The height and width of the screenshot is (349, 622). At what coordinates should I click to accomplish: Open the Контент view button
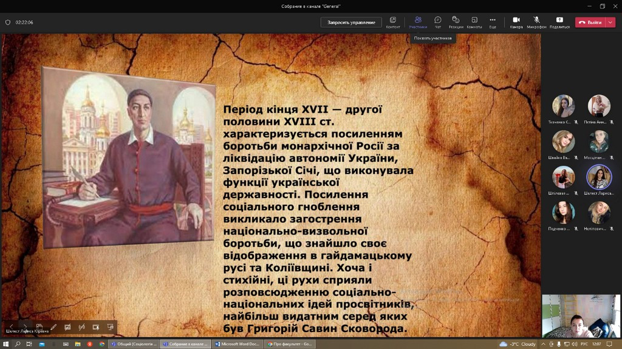click(x=393, y=22)
